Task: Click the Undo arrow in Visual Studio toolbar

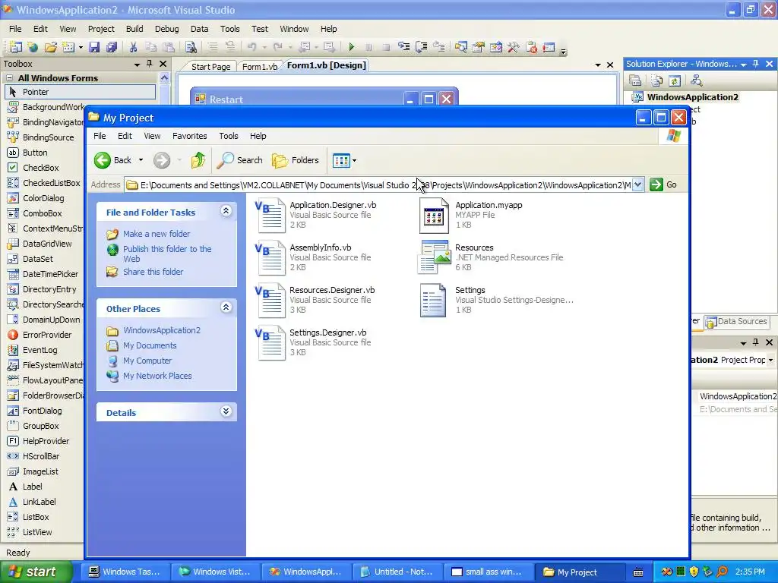Action: pyautogui.click(x=251, y=47)
